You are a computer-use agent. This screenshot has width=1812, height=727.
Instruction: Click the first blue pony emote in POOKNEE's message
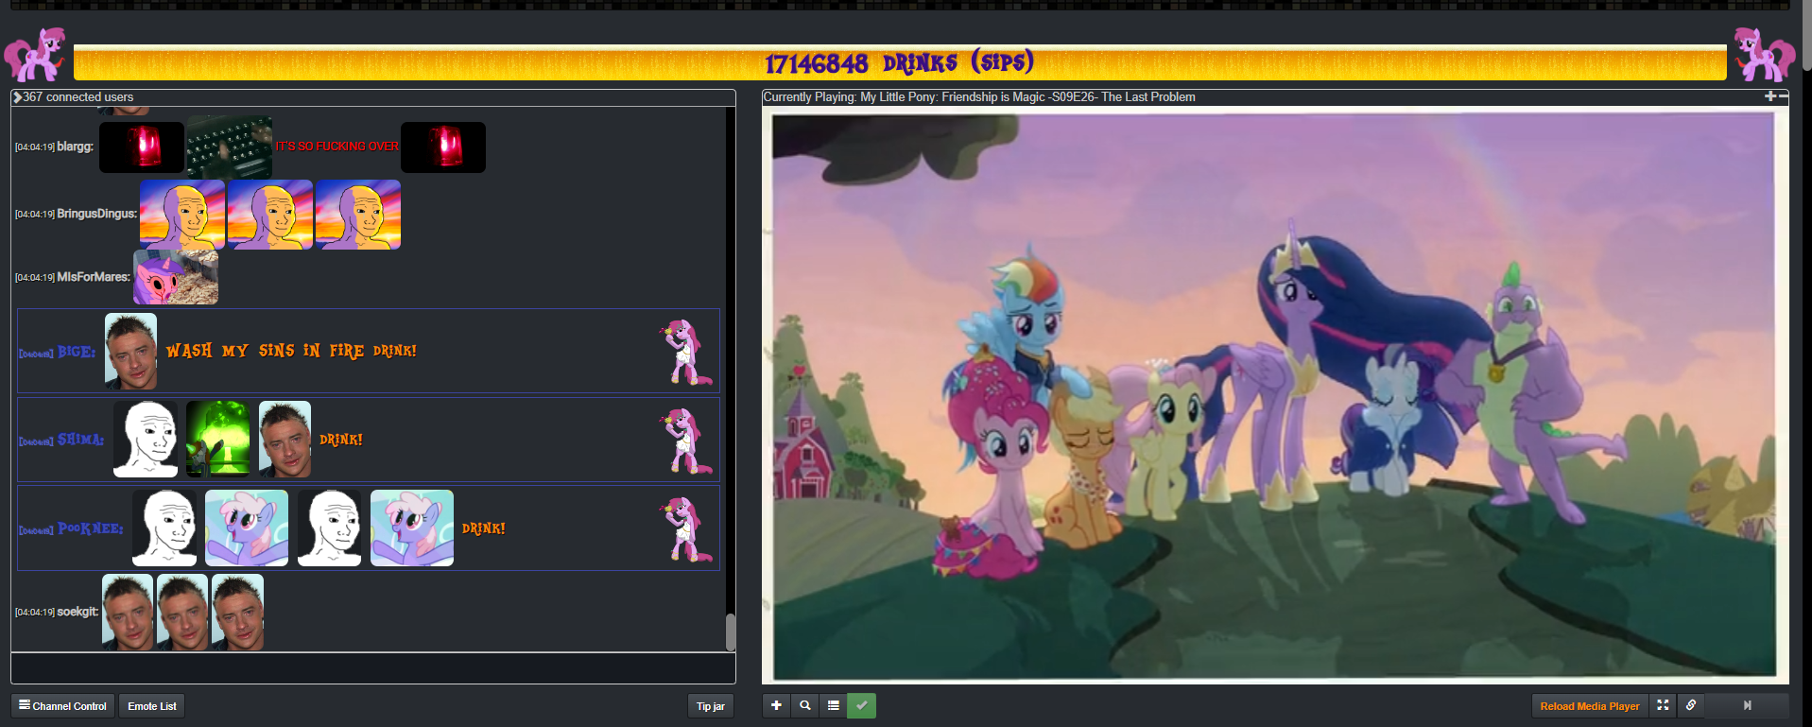(247, 528)
